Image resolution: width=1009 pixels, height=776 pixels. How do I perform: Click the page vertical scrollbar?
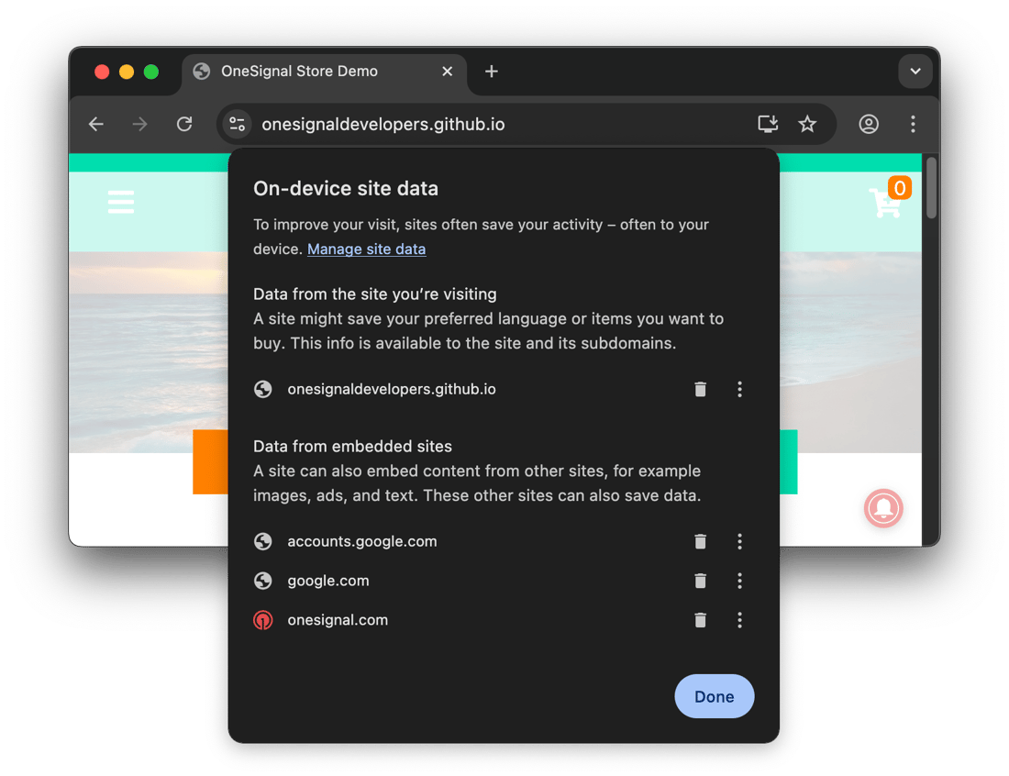coord(931,186)
